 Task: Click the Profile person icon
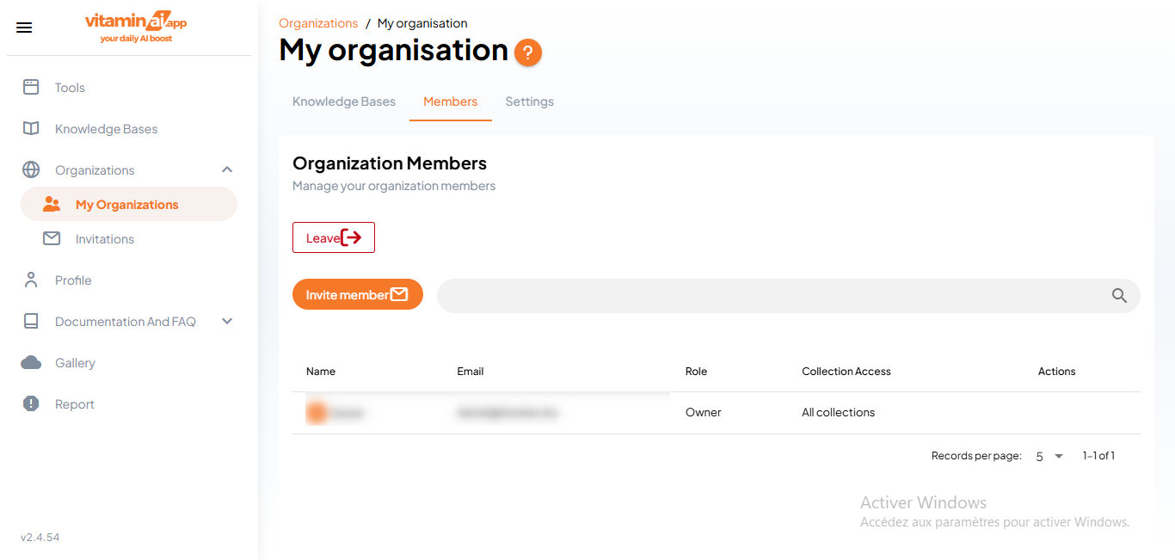pos(31,280)
